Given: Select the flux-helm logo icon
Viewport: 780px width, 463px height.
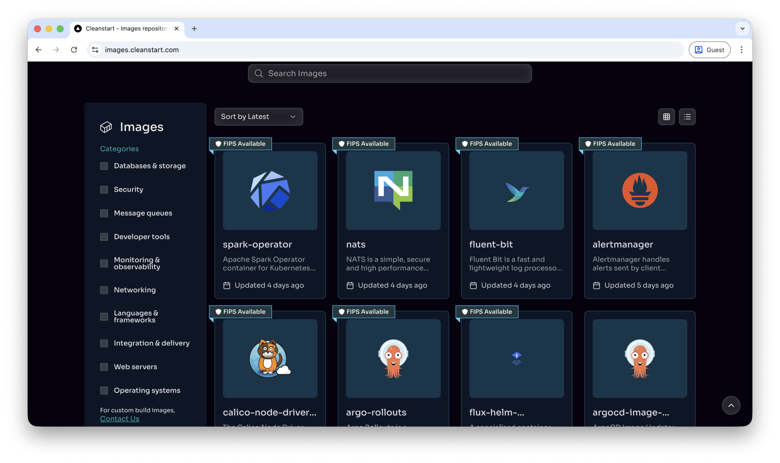Looking at the screenshot, I should coord(517,359).
